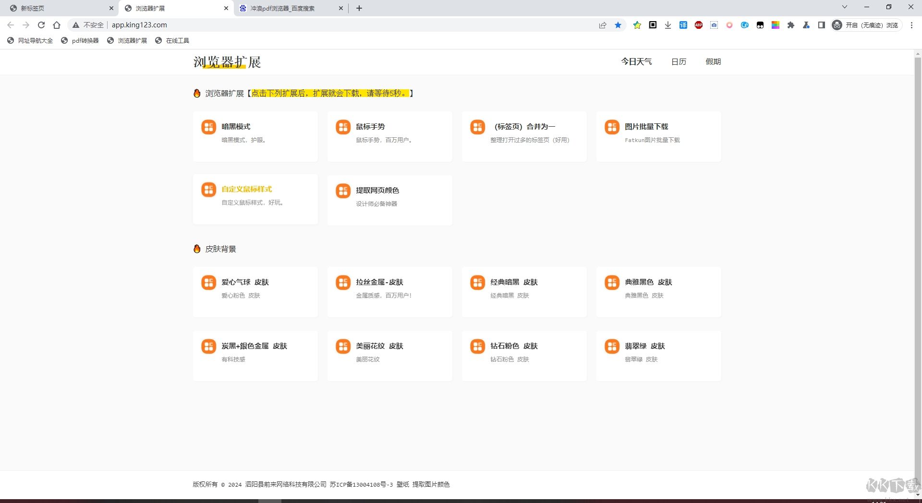The width and height of the screenshot is (922, 503).
Task: Open the Extensions puzzle piece menu
Action: 791,25
